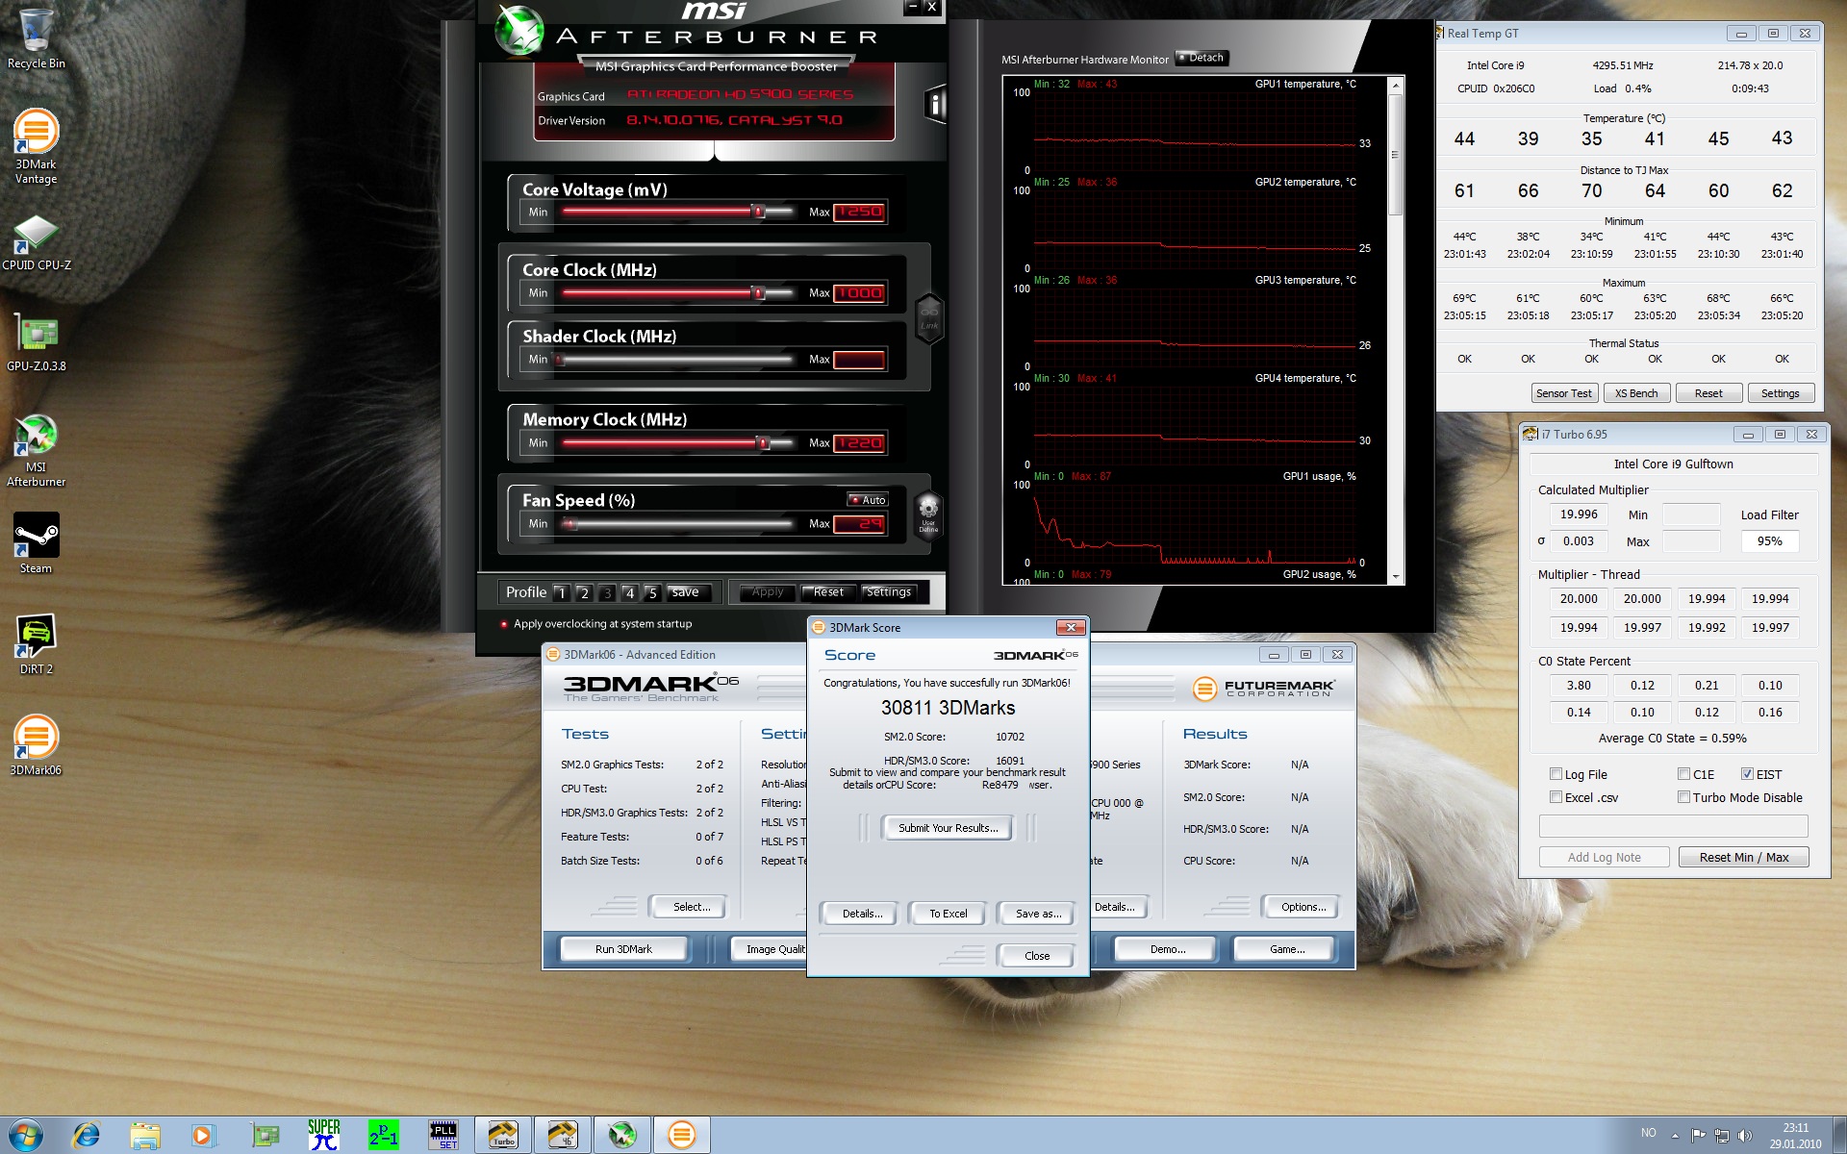Click XS Bench in Real Temp
The image size is (1847, 1154).
point(1636,393)
